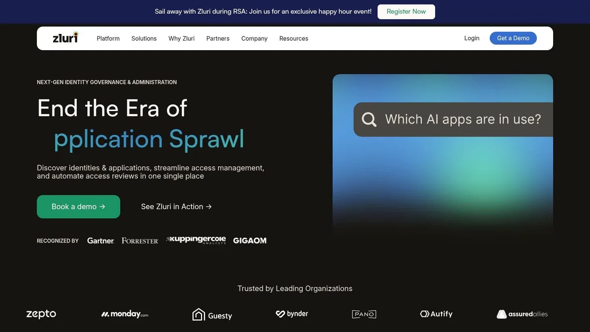Click the magnifying glass search icon
This screenshot has height=332, width=590.
tap(369, 120)
